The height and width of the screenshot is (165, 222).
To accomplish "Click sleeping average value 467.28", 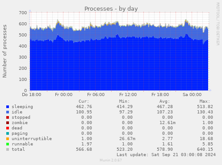I will click(165, 107).
